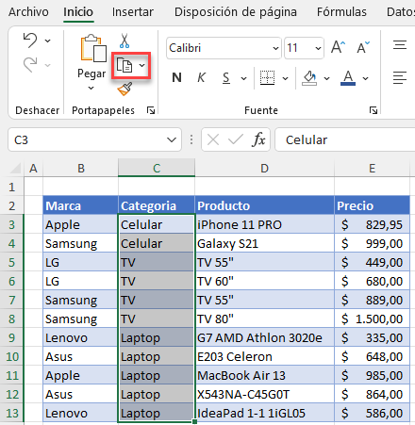Open the Redo history dropdown arrow

[x=48, y=65]
